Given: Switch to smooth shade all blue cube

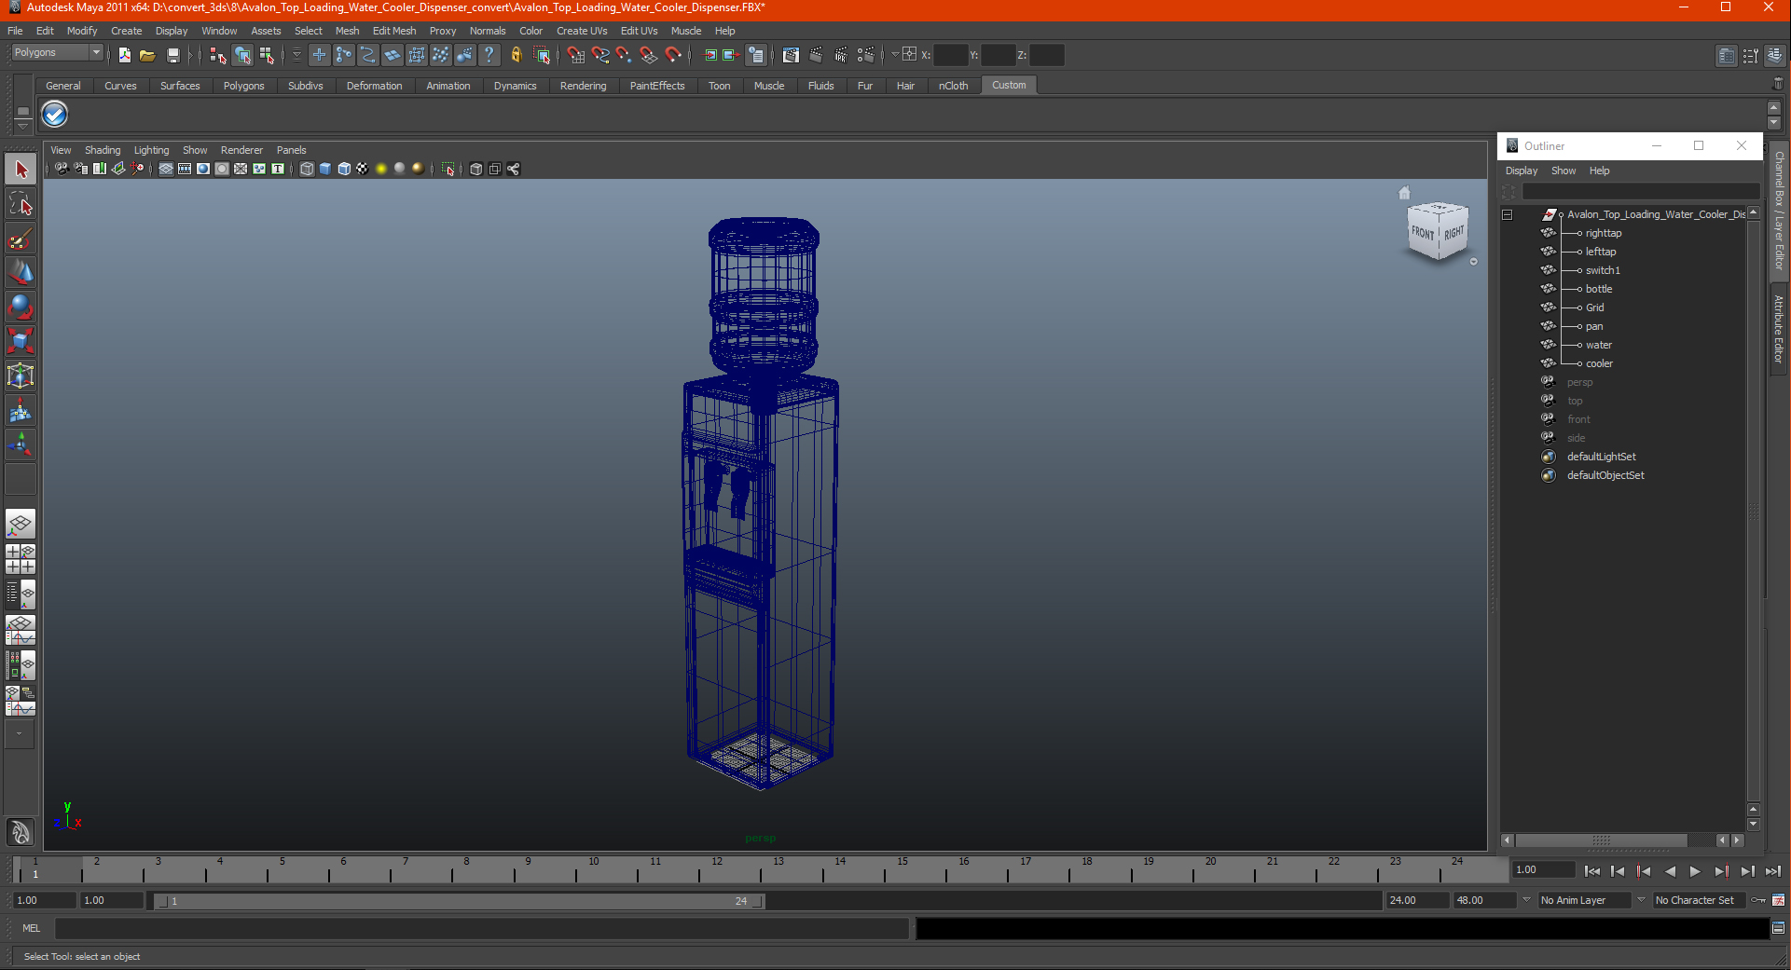Looking at the screenshot, I should [325, 169].
